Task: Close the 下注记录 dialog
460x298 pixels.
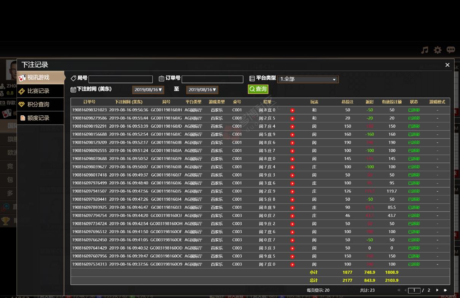Action: [x=447, y=65]
